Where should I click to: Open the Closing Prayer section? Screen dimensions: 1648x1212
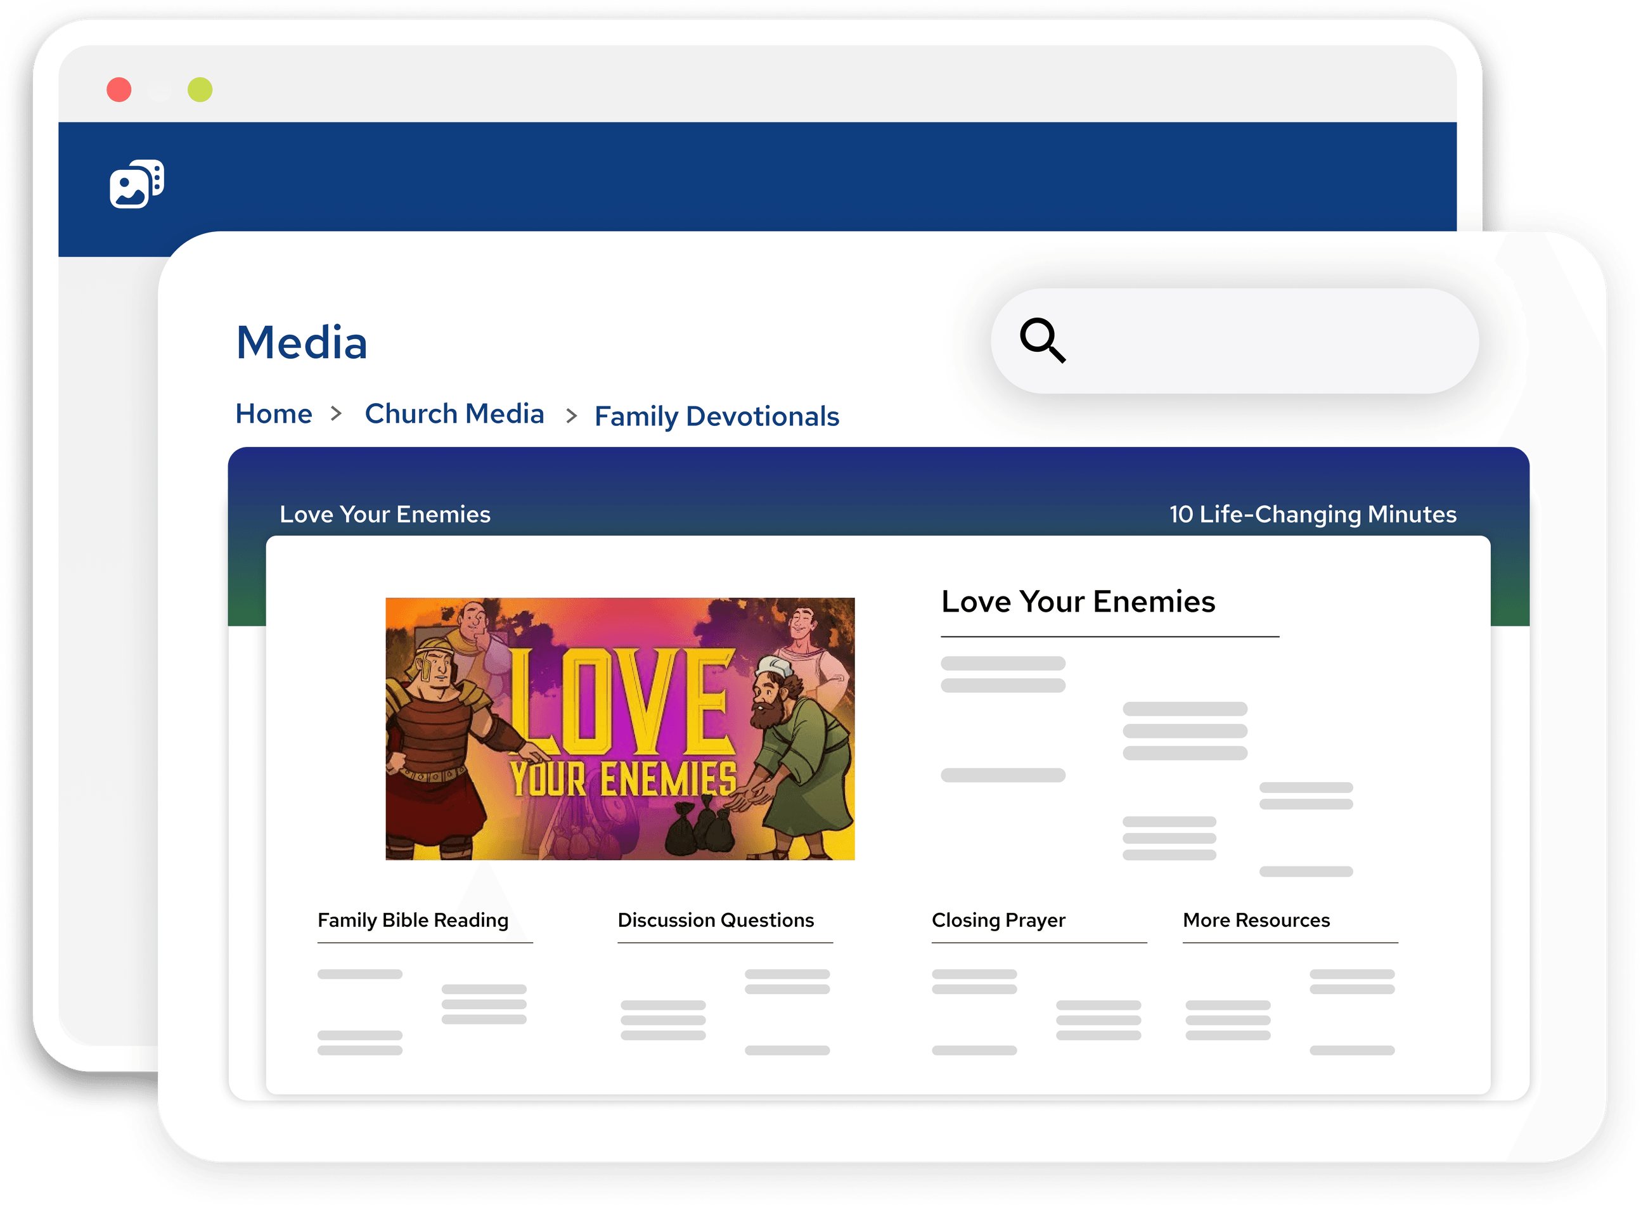coord(998,920)
